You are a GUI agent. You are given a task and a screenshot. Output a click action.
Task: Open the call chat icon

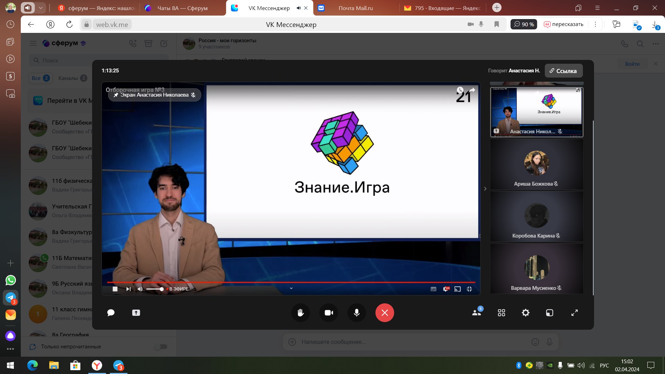(x=111, y=313)
